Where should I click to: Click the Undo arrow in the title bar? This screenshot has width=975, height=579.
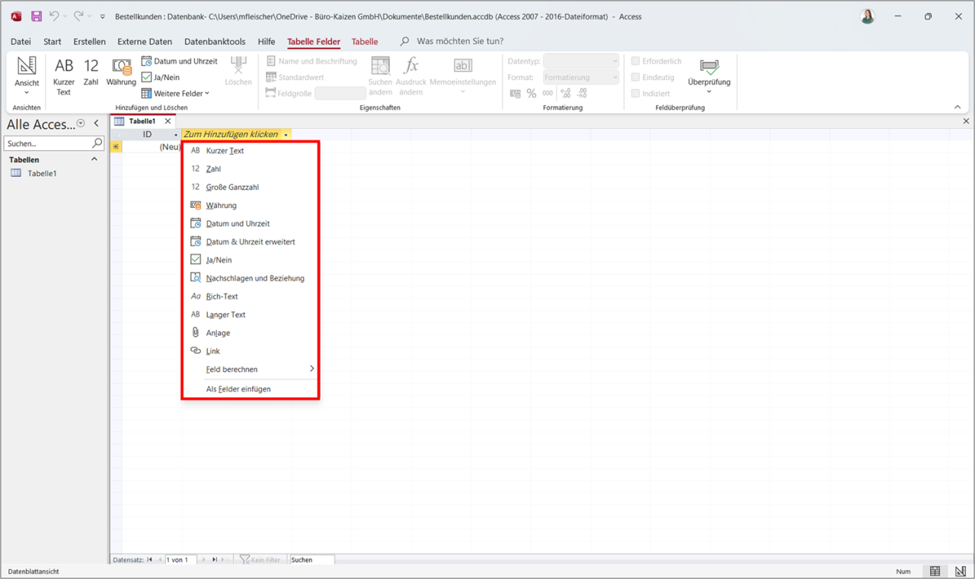(54, 16)
